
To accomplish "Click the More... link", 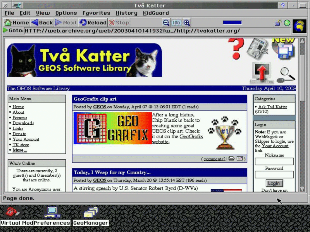I will tap(20, 150).
